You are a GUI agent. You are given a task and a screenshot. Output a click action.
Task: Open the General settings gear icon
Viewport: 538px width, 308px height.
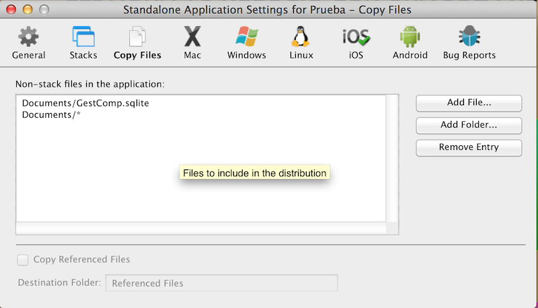coord(28,37)
